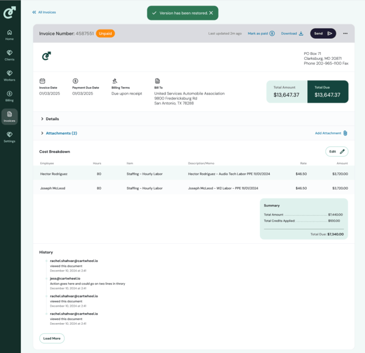Screen dimensions: 365x353
Task: Open Home from the sidebar
Action: coord(9,35)
